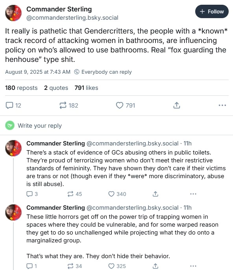Follow Commander Sterling
This screenshot has width=233, height=270.
212,11
